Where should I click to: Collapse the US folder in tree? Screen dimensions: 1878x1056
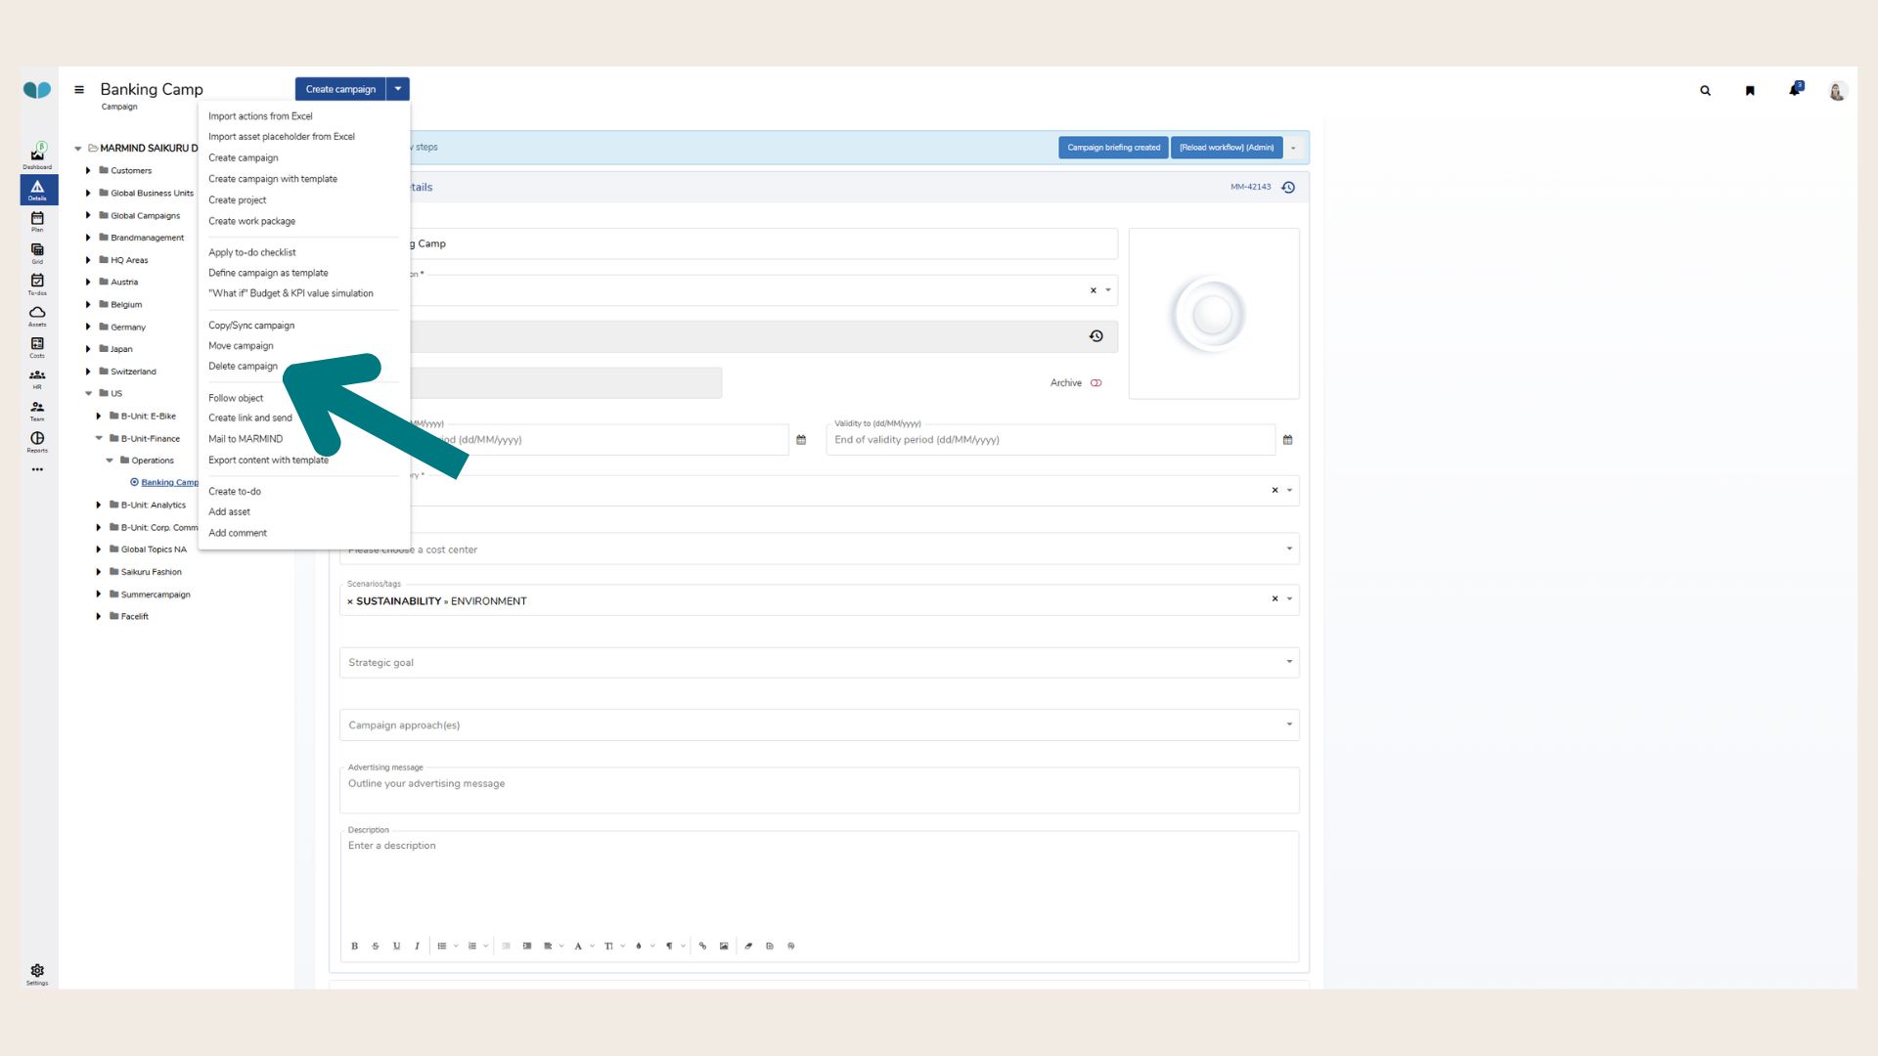(88, 394)
